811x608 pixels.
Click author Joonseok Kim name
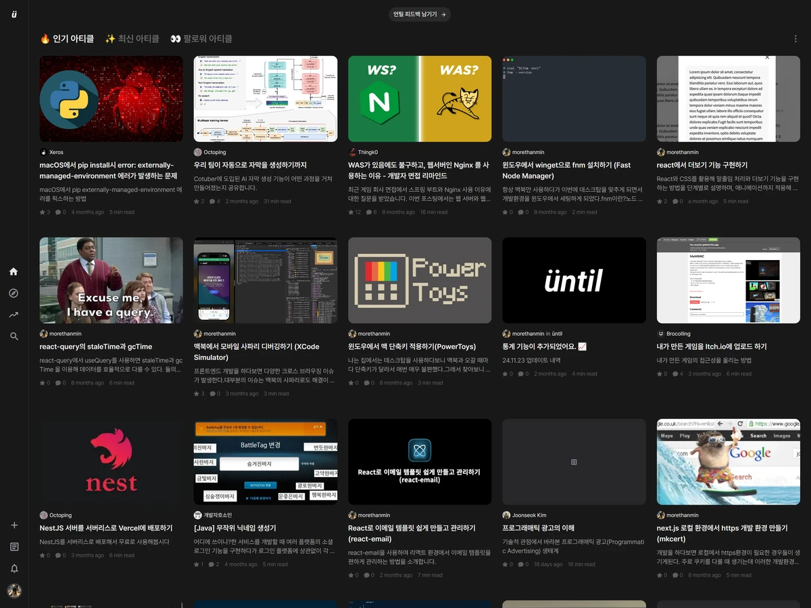point(529,515)
